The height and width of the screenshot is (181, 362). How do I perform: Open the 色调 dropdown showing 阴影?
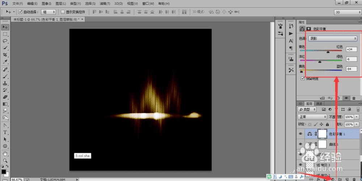pos(333,38)
